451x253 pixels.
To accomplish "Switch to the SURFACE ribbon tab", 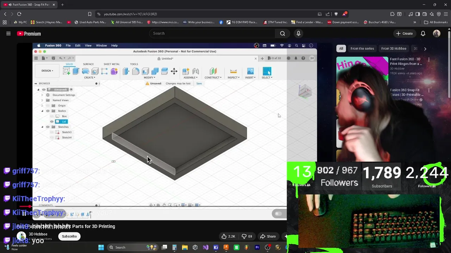I will tap(88, 64).
